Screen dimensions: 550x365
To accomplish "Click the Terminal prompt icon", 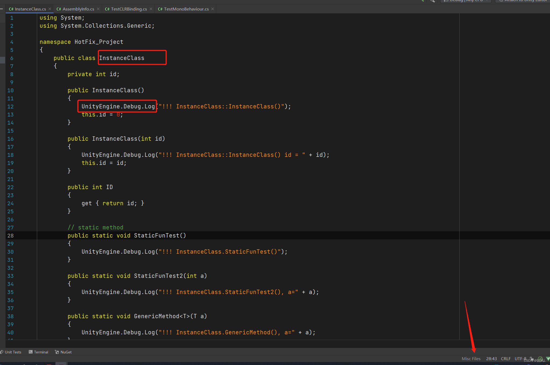I will tap(31, 352).
